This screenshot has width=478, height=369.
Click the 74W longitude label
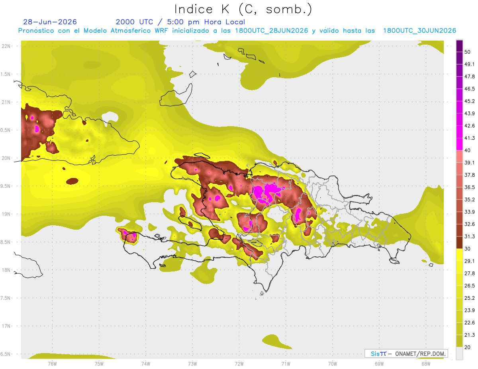(145, 363)
